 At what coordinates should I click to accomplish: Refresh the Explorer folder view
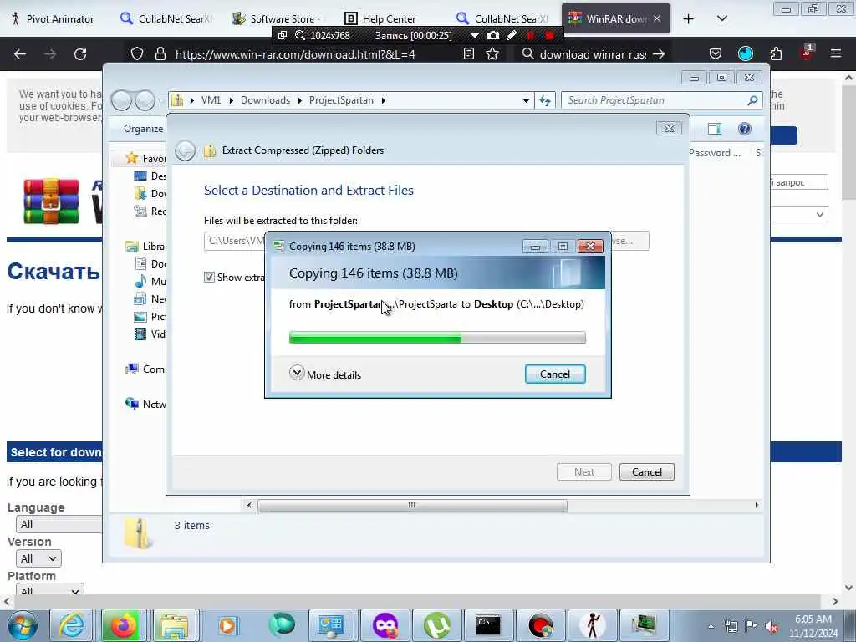pos(545,100)
